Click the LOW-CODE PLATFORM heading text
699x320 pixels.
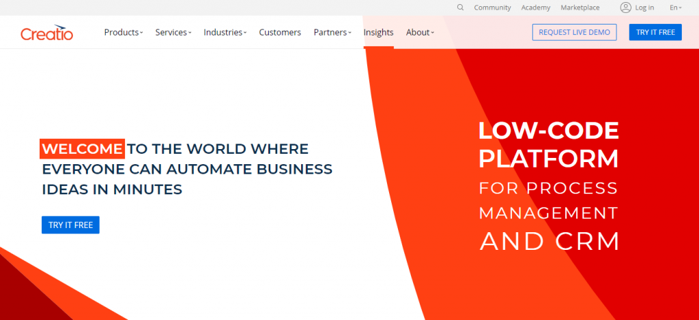549,144
